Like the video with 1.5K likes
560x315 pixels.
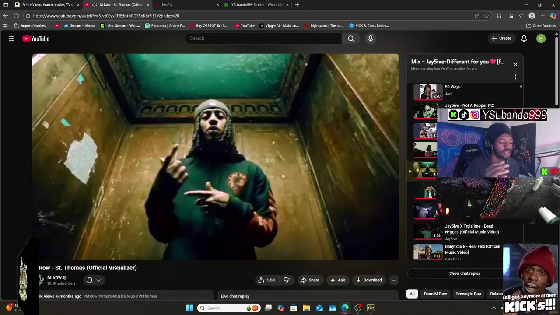266,280
